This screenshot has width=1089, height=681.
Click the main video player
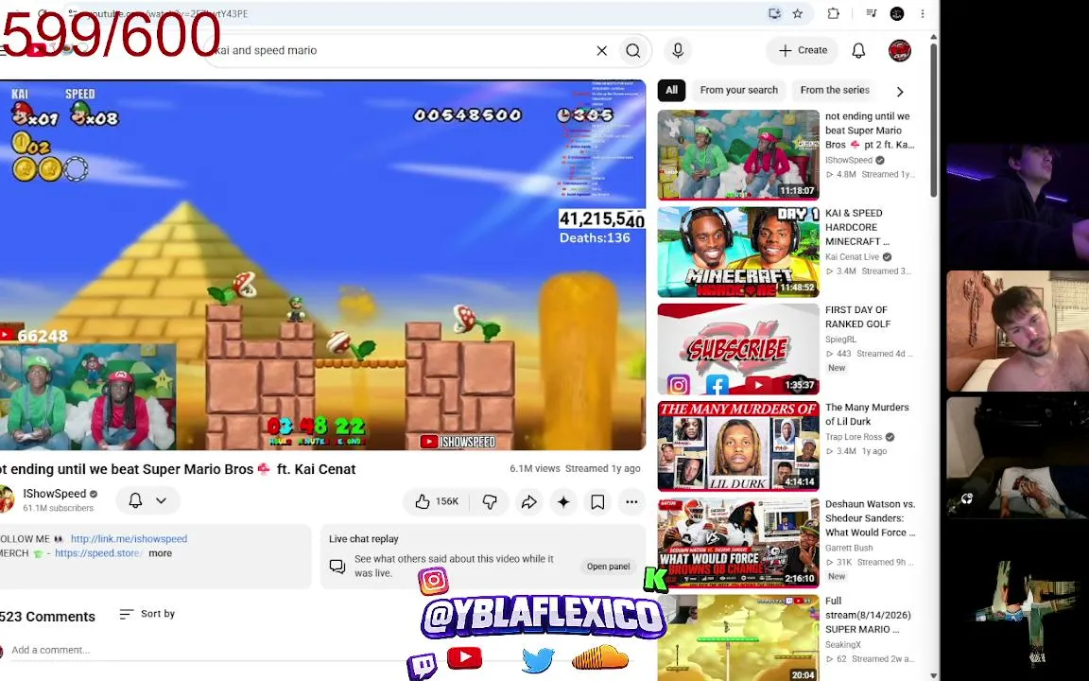(x=323, y=265)
